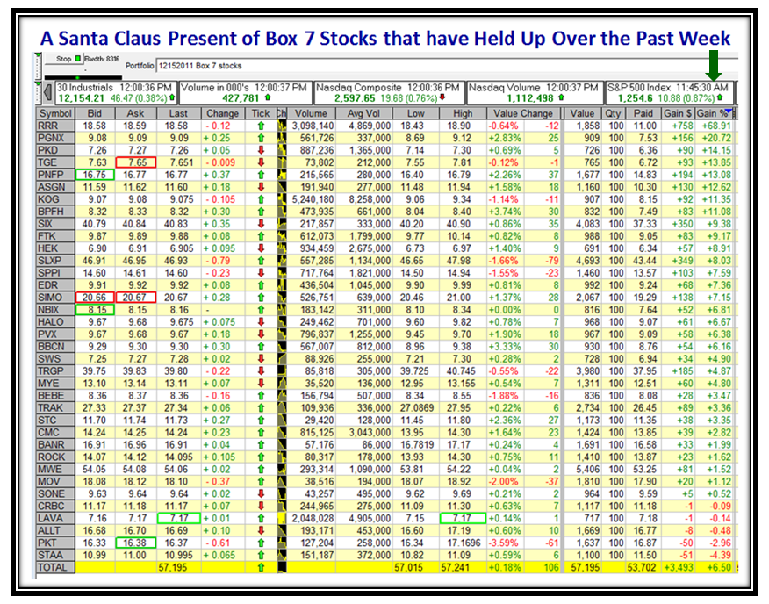Click the Gain $ column header

[678, 113]
